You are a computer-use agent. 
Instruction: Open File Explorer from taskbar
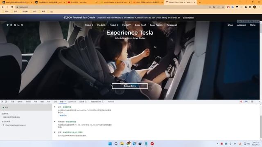coord(122,144)
